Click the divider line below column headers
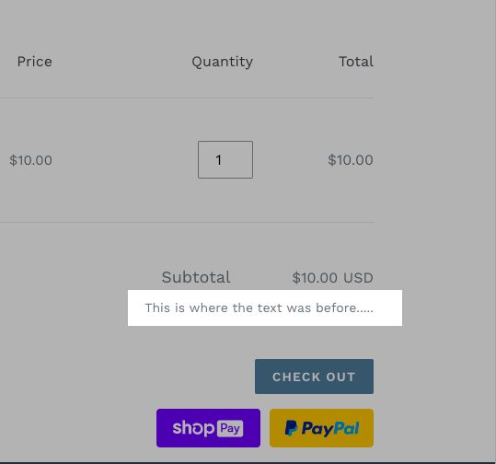The width and height of the screenshot is (496, 464). [x=187, y=99]
